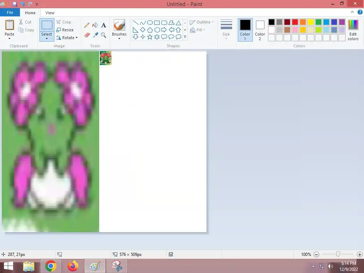Click small Venusaur thumbnail on canvas
364x273 pixels.
click(x=106, y=58)
